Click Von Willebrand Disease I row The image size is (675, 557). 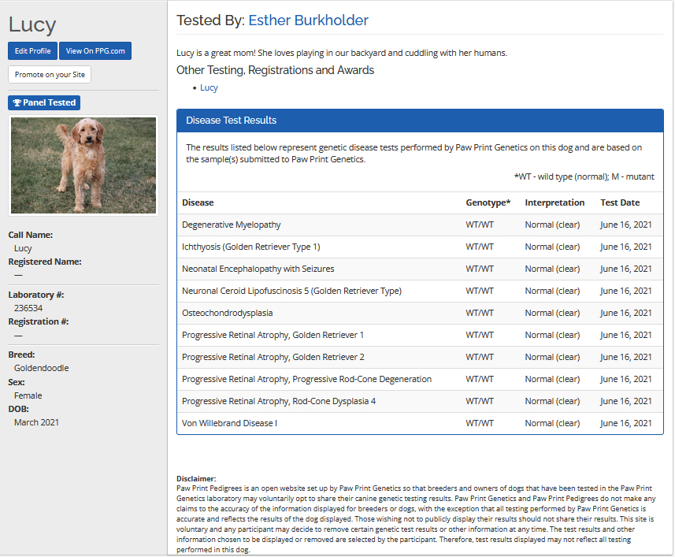[x=229, y=423]
